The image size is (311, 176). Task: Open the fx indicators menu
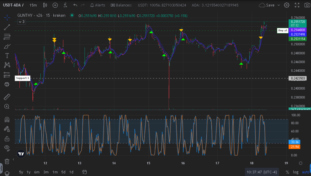pyautogui.click(x=65, y=5)
